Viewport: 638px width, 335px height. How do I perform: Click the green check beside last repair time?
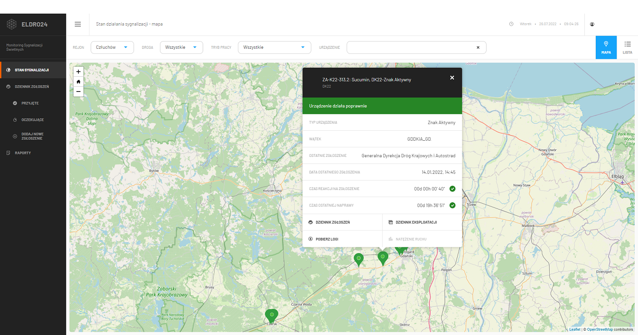pos(452,205)
